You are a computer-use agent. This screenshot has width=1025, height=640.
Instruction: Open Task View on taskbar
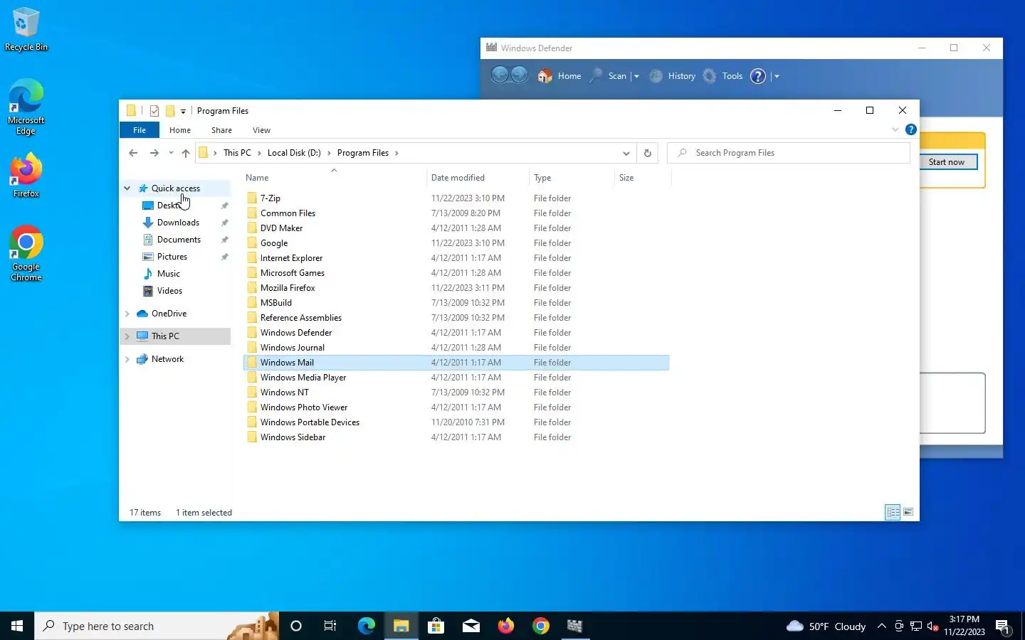click(x=330, y=626)
